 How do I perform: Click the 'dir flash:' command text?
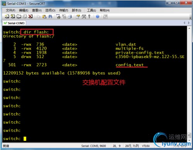click(36, 32)
